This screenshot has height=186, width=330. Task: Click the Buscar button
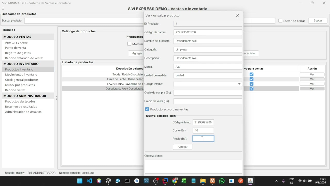point(318,21)
